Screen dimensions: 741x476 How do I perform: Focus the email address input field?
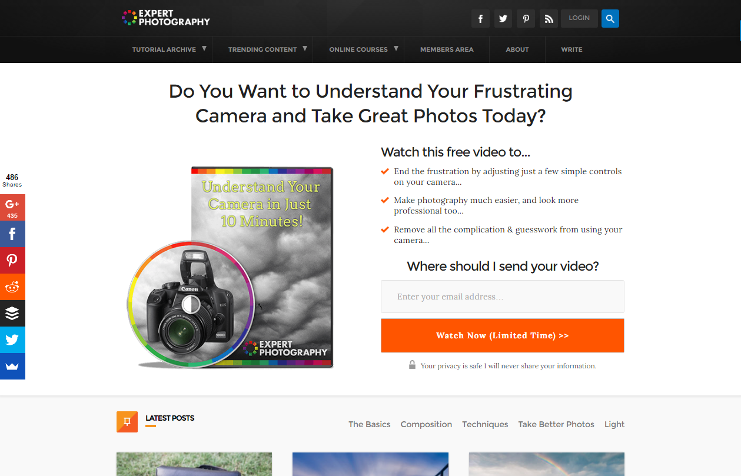pyautogui.click(x=503, y=297)
